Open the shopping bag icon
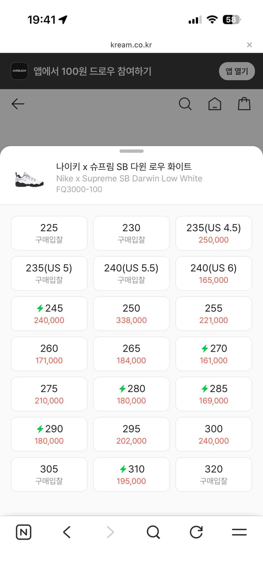263x571 pixels. [x=244, y=104]
